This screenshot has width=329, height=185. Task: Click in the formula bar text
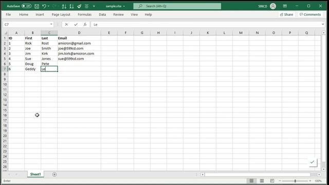pyautogui.click(x=206, y=25)
